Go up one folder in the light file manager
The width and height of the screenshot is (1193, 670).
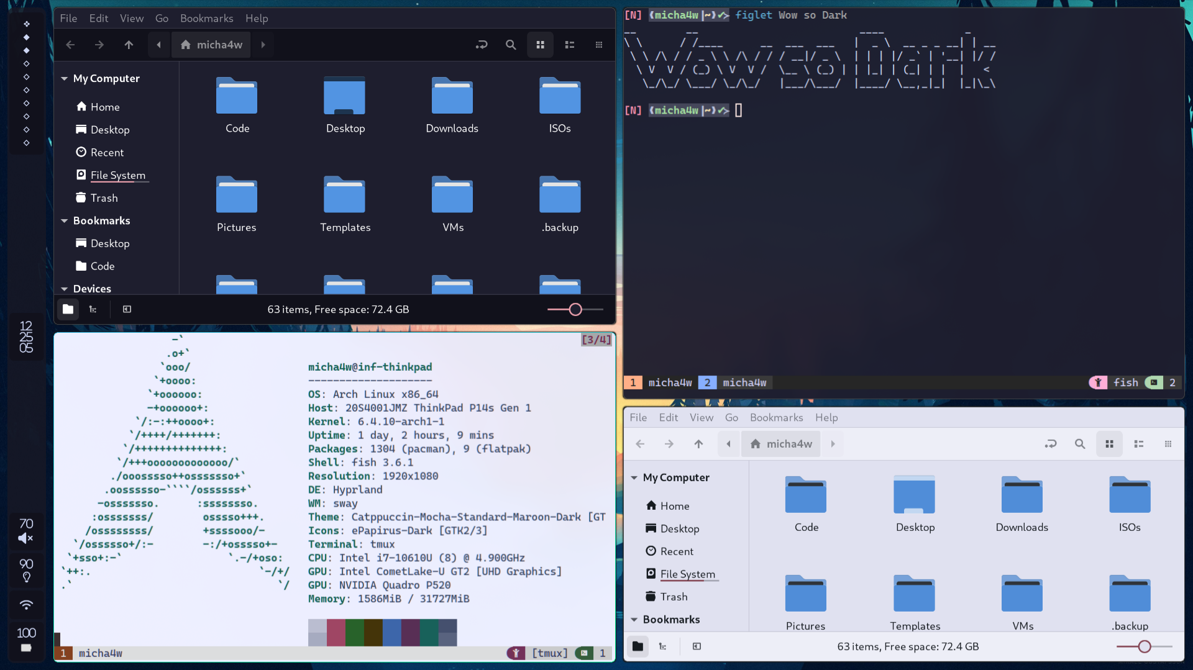[698, 444]
